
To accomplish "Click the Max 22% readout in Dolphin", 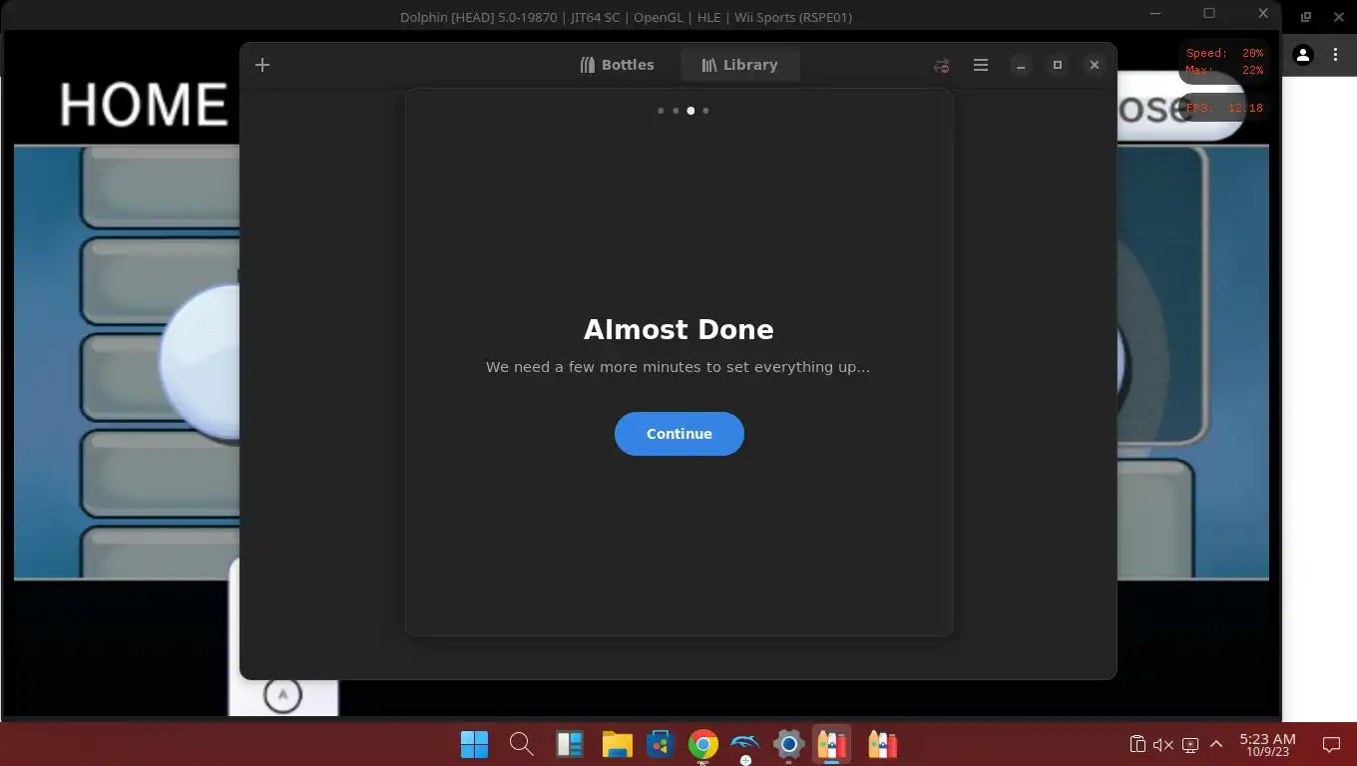I will click(x=1224, y=70).
